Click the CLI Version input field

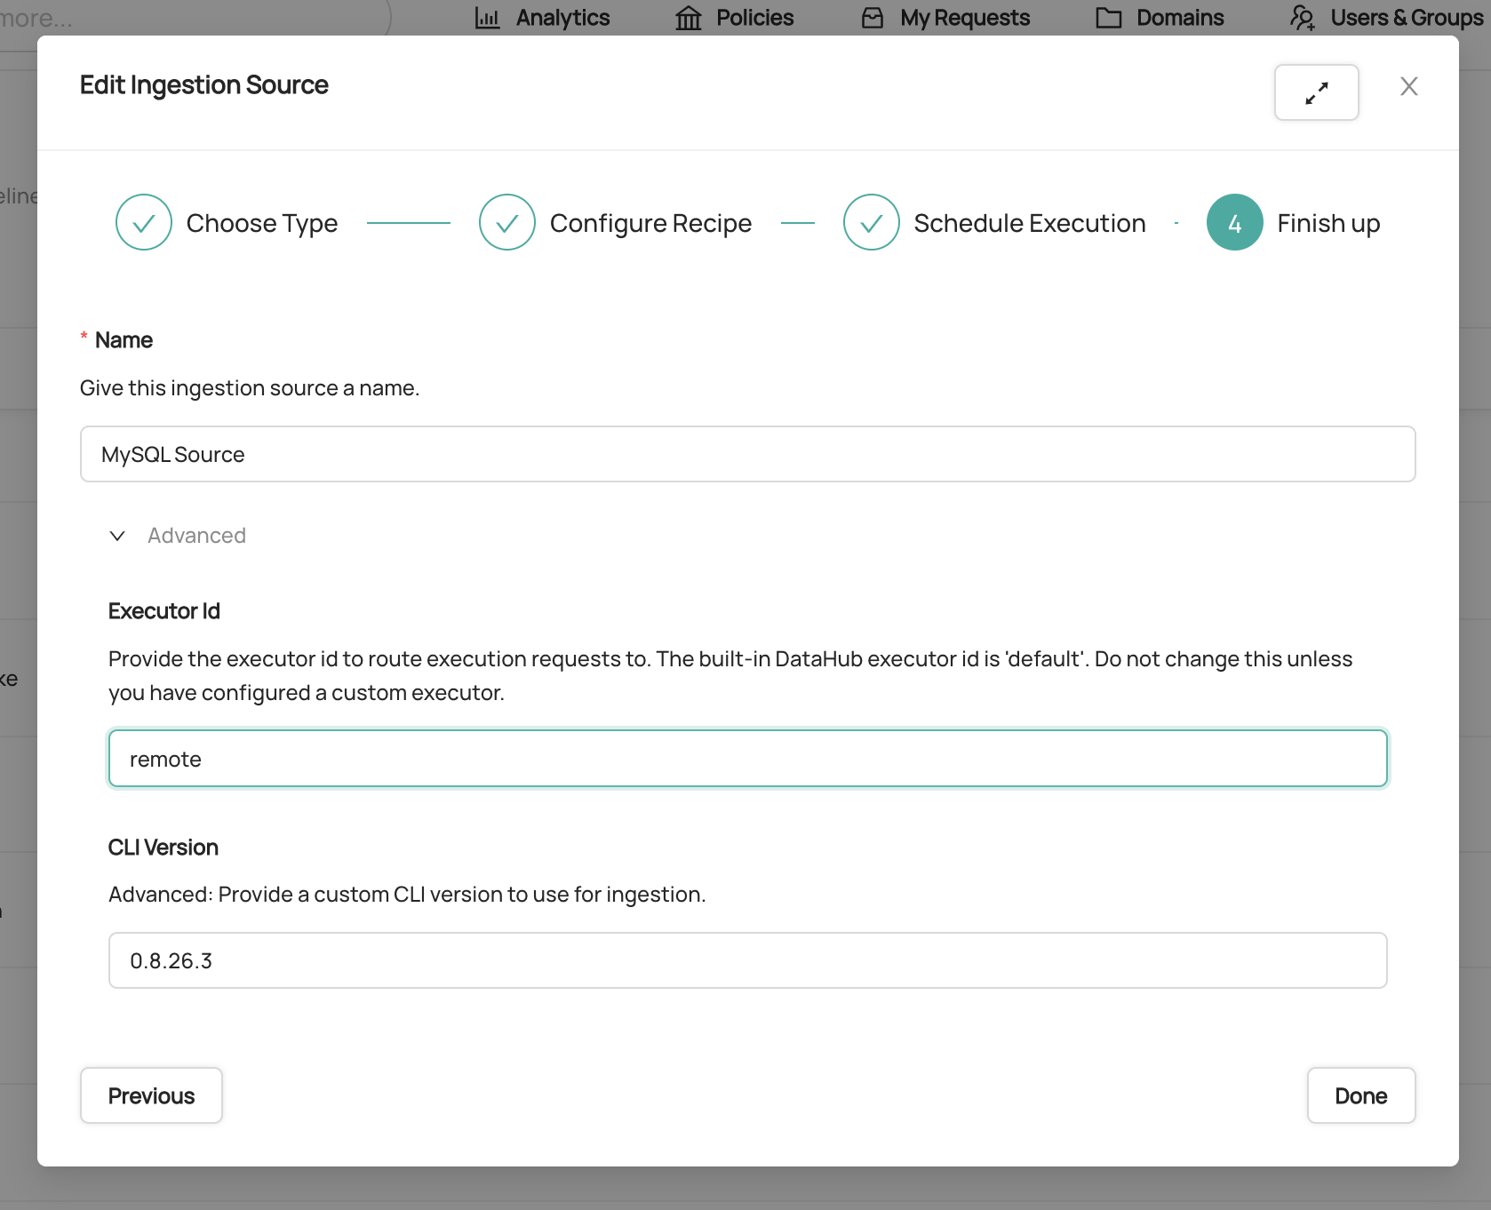coord(747,960)
